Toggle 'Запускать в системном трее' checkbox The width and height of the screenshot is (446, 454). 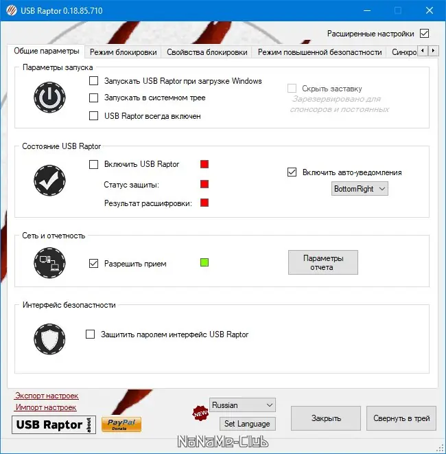click(x=93, y=98)
